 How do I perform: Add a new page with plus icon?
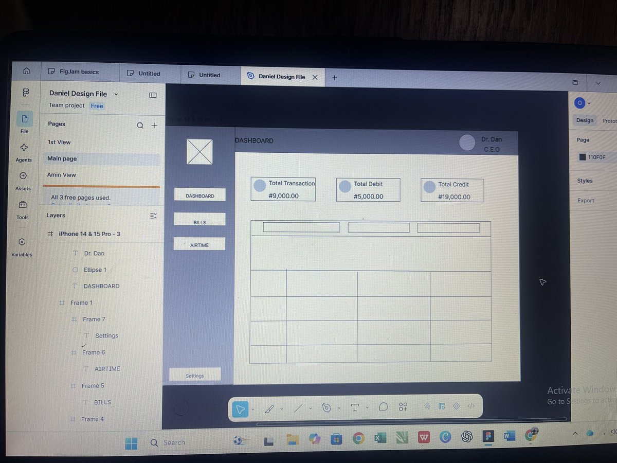pos(154,125)
